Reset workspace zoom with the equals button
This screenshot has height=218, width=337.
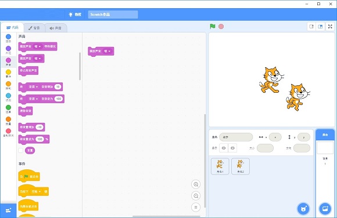point(196,207)
